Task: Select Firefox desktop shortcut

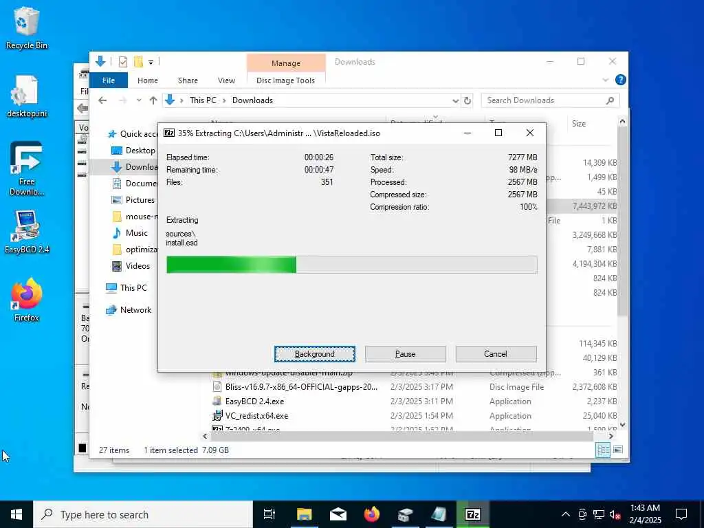Action: 27,300
